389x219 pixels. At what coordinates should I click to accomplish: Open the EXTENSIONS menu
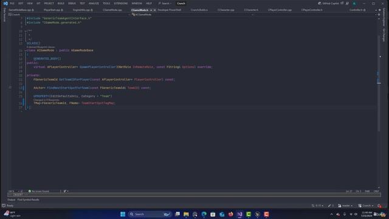point(121,4)
